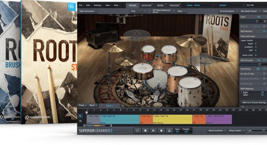Toggle the MIDI Monitor power button
Viewport: 267px width, 145px height.
[x=264, y=32]
